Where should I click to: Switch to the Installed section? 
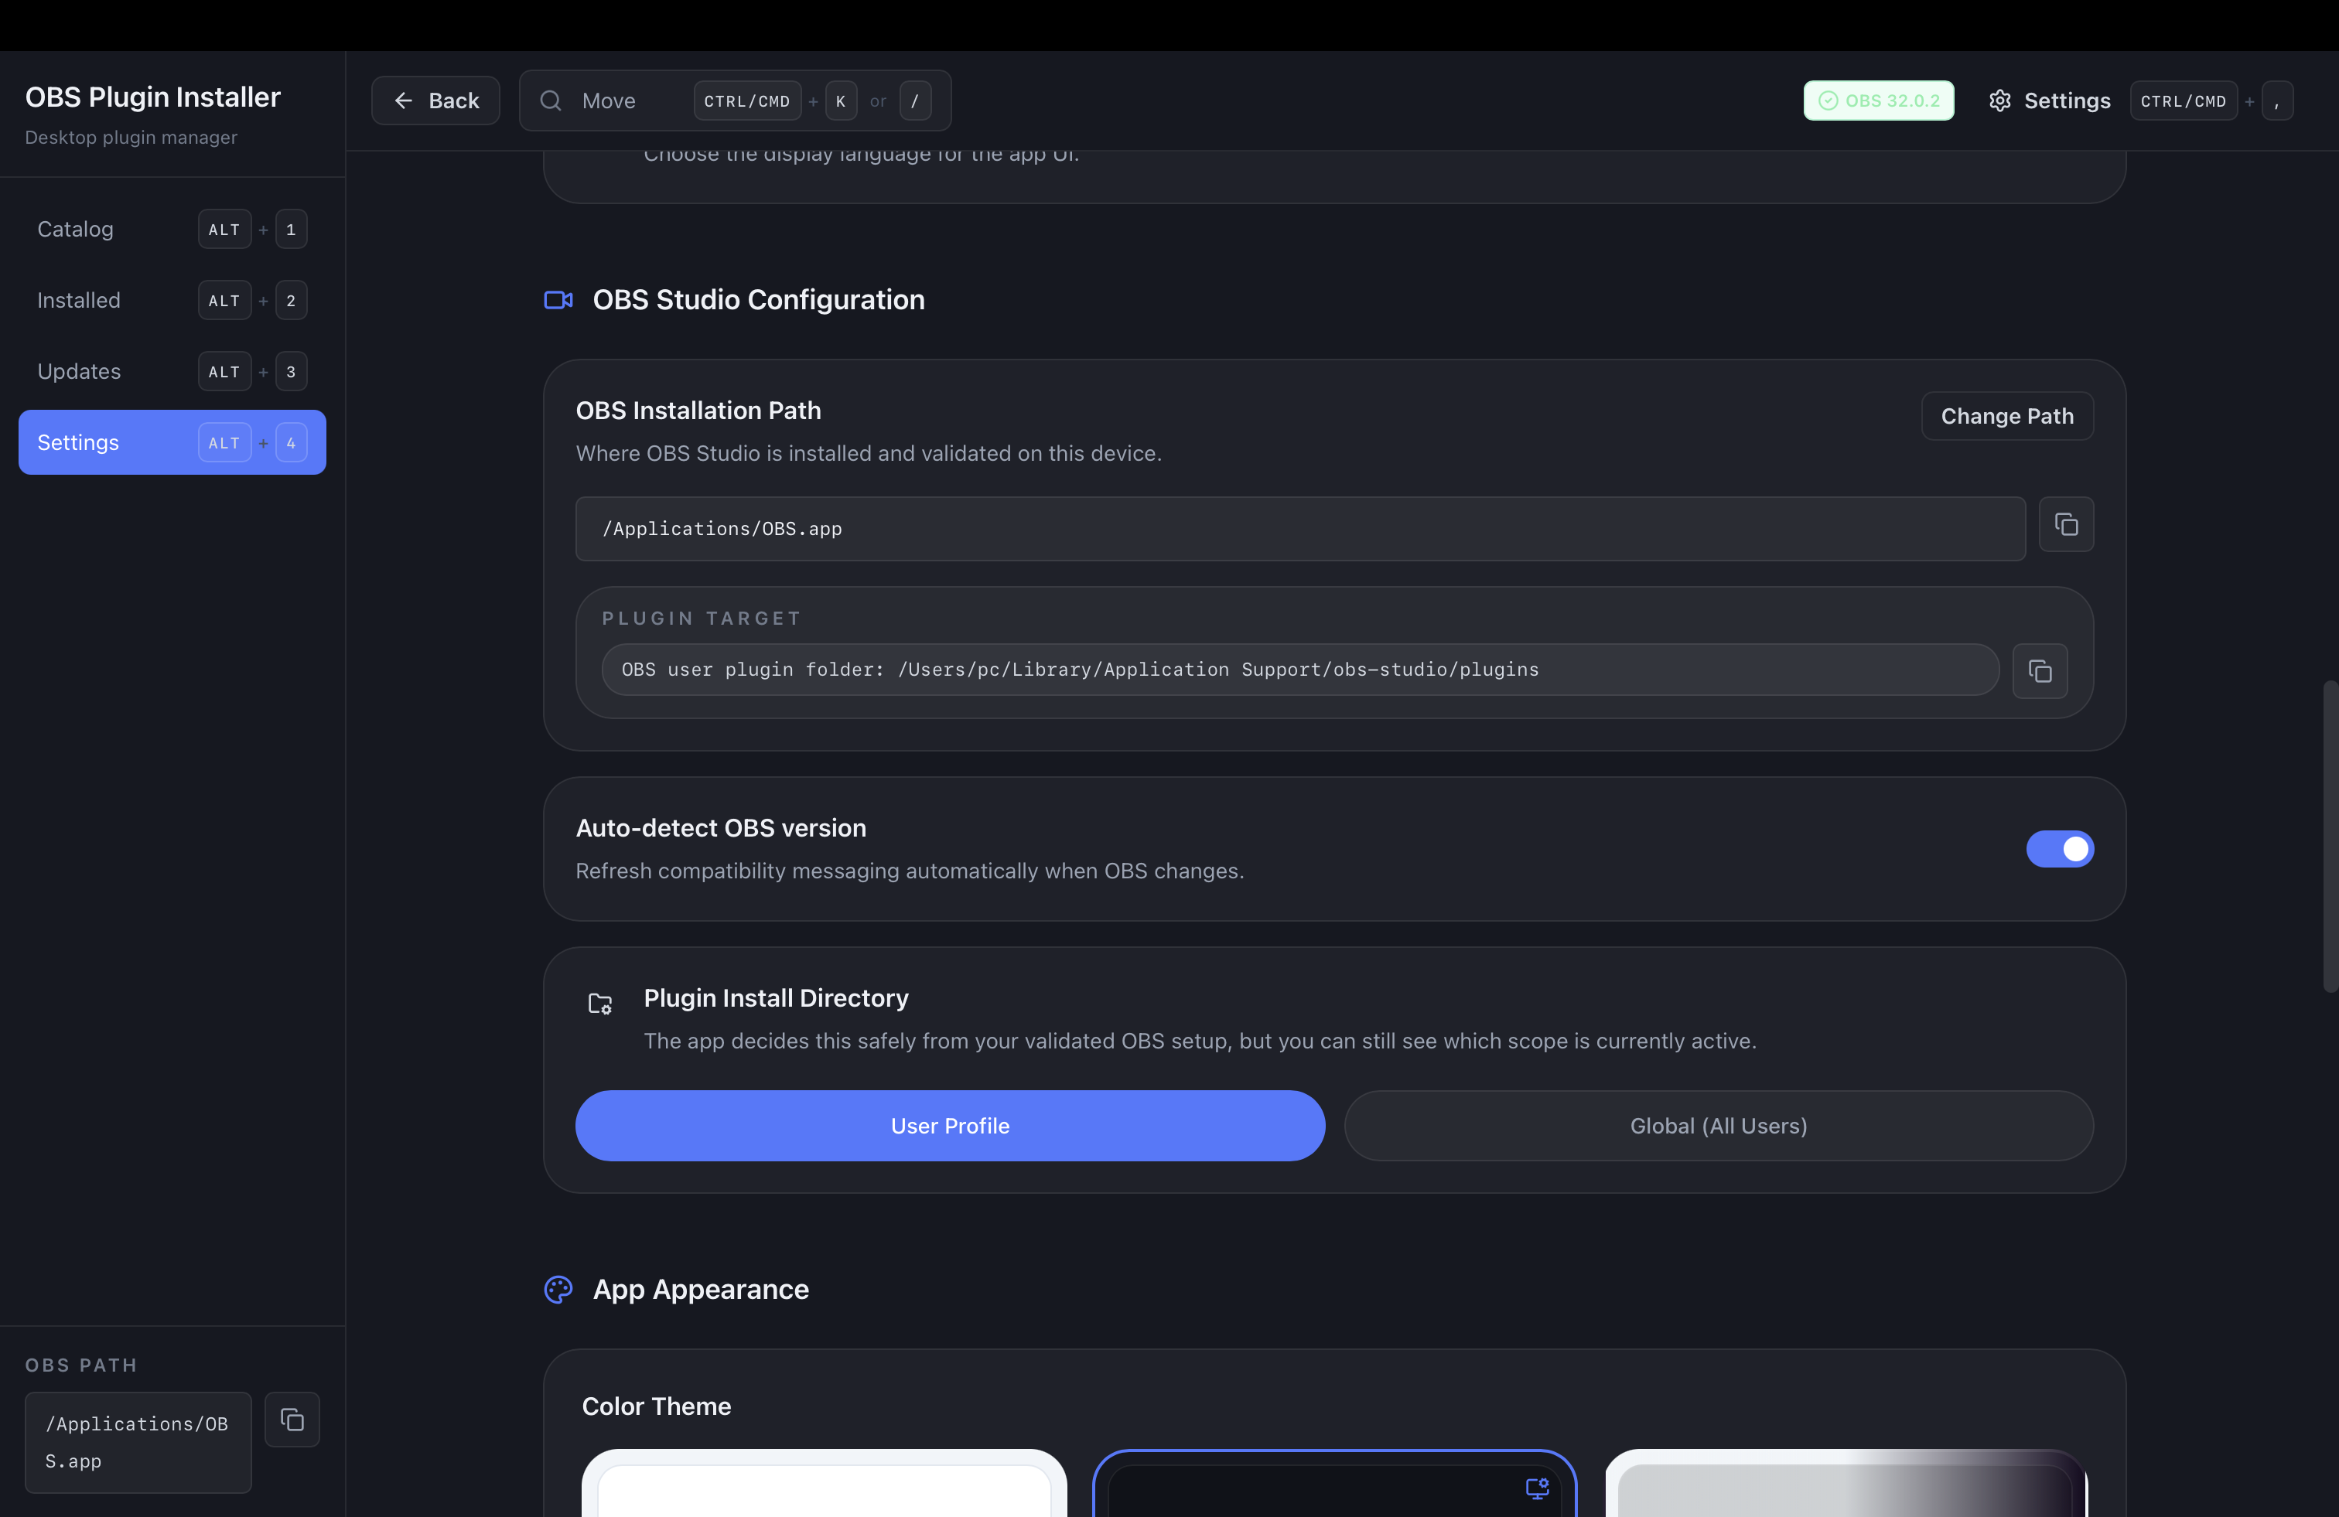(x=79, y=300)
